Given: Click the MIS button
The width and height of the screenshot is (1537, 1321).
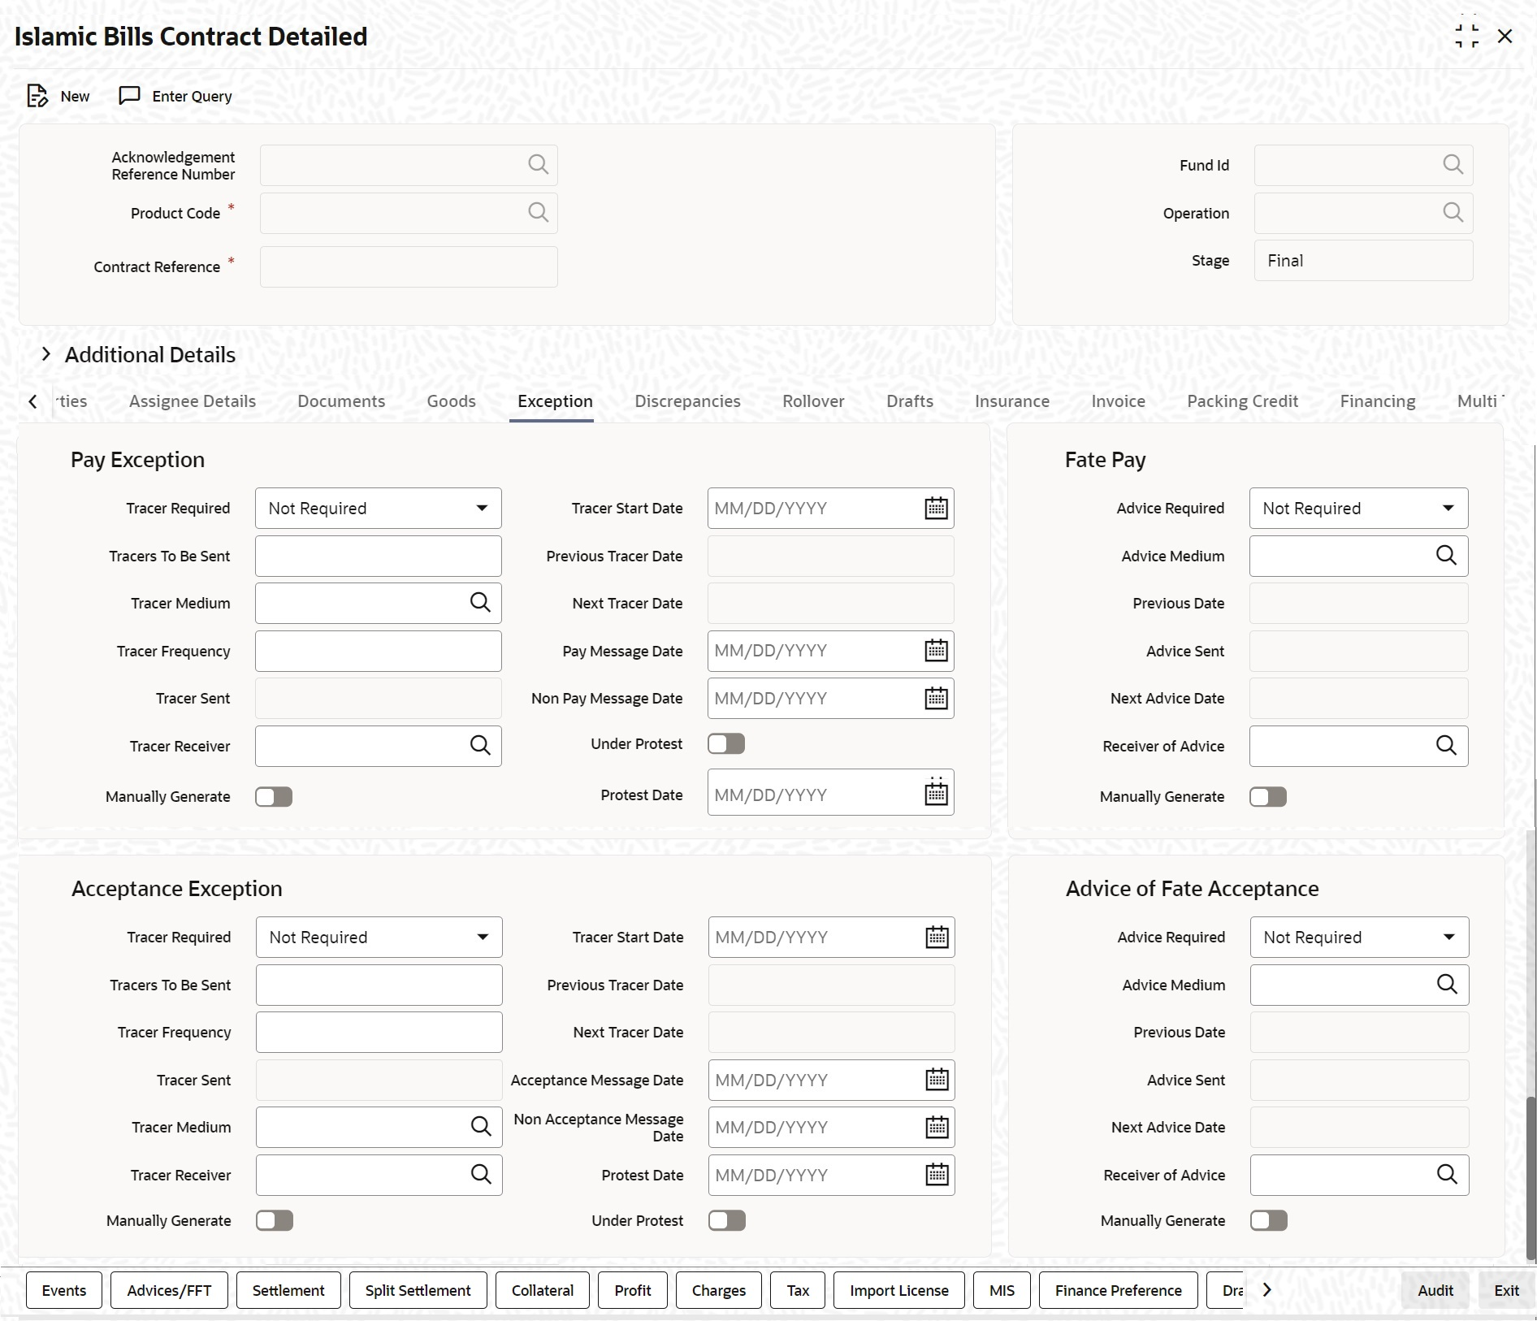Looking at the screenshot, I should point(1002,1290).
